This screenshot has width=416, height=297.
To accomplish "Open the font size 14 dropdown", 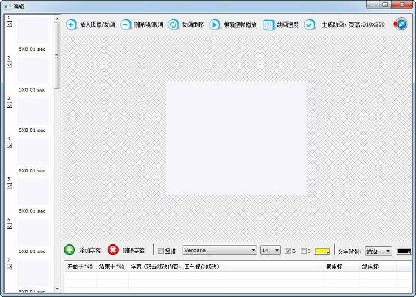I will point(270,250).
